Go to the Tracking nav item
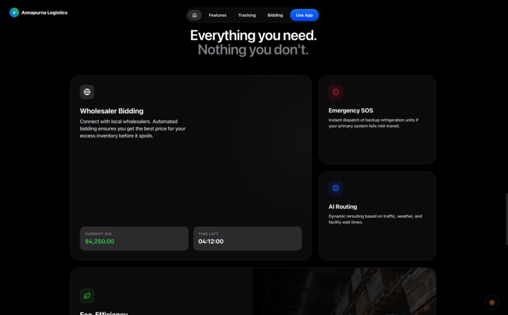Viewport: 508px width, 315px height. coord(247,15)
